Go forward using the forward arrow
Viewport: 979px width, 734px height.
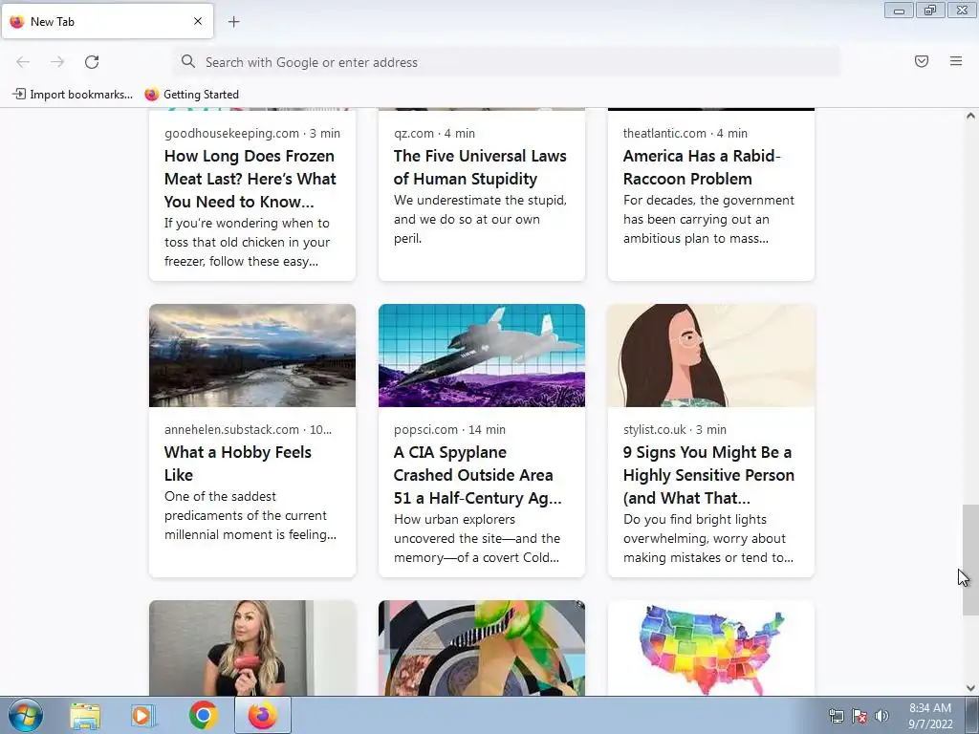coord(57,62)
